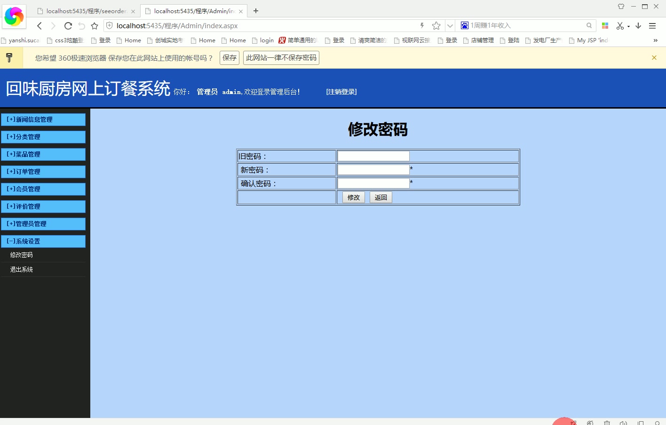Expand the 新闻信息管理 menu

[x=43, y=119]
